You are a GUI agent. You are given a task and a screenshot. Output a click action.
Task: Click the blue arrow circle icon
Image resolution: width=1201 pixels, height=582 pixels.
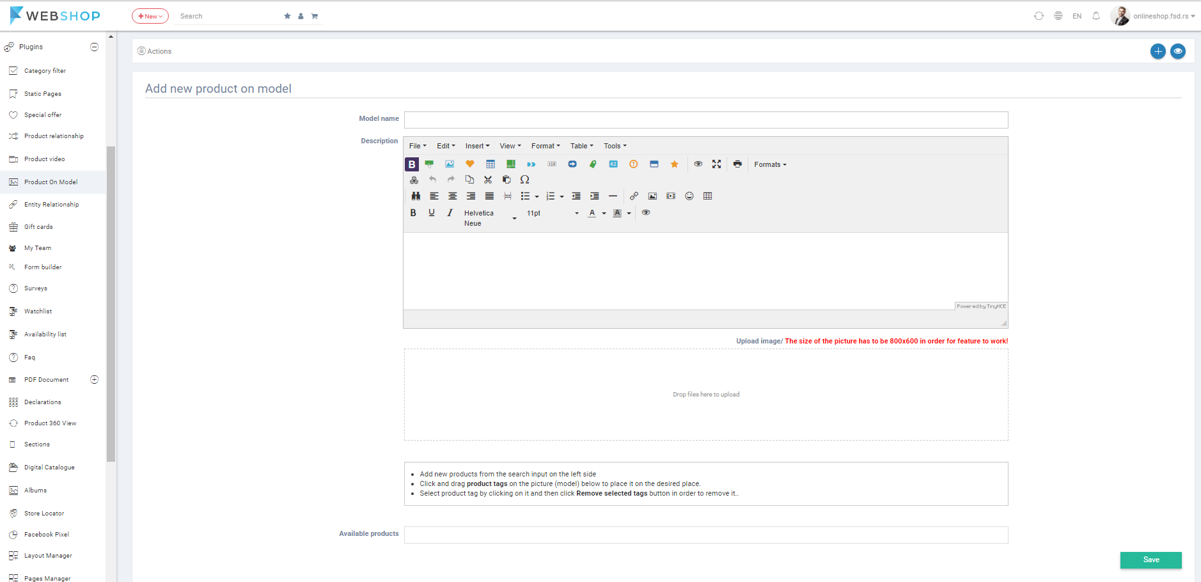[x=572, y=164]
